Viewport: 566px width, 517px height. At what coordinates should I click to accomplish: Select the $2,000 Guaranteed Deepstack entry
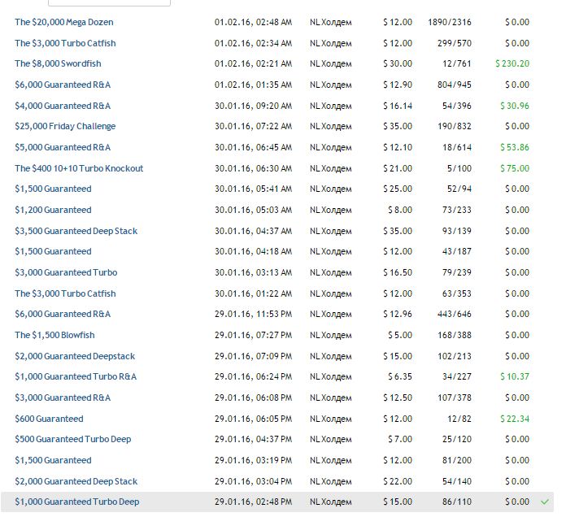75,356
